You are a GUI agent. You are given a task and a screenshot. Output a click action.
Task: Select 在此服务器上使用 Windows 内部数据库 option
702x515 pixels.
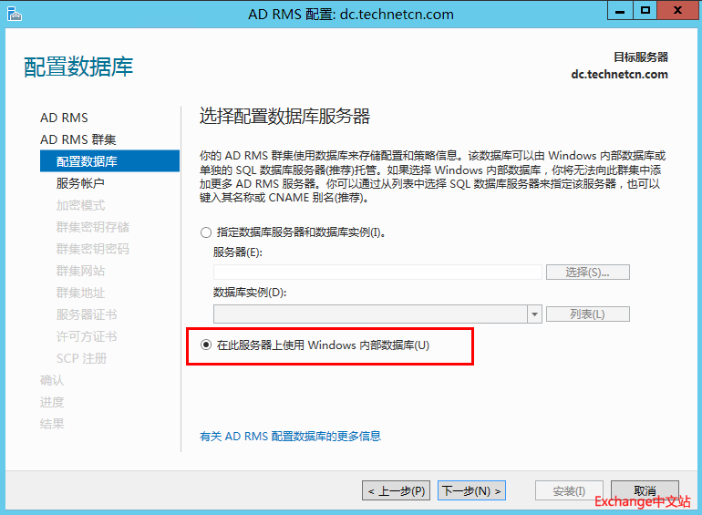coord(206,345)
